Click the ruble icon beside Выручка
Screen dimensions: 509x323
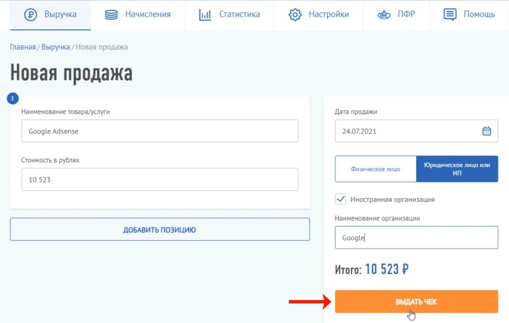click(x=31, y=15)
